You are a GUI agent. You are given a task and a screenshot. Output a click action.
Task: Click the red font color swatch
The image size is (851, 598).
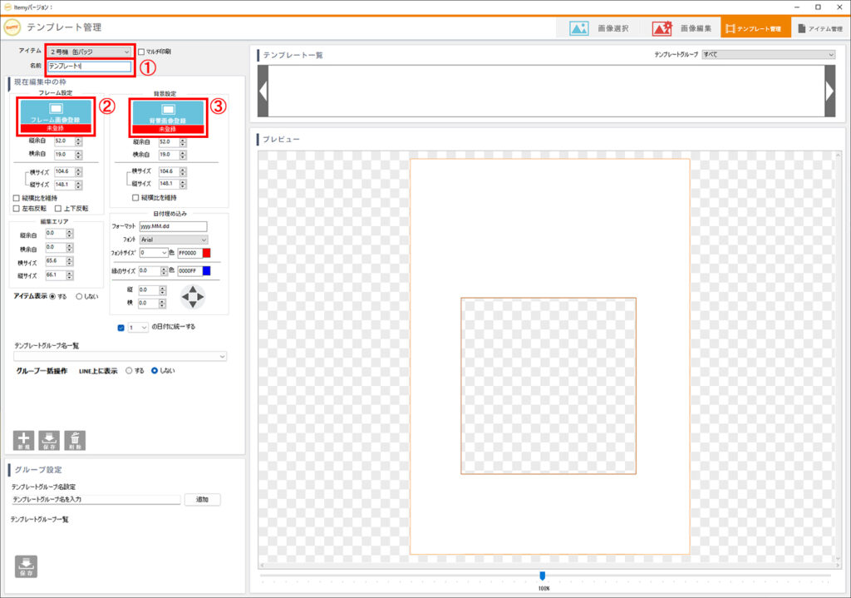(207, 253)
